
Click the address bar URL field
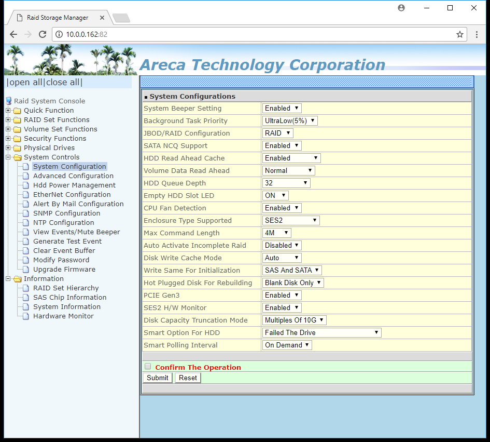tap(259, 34)
